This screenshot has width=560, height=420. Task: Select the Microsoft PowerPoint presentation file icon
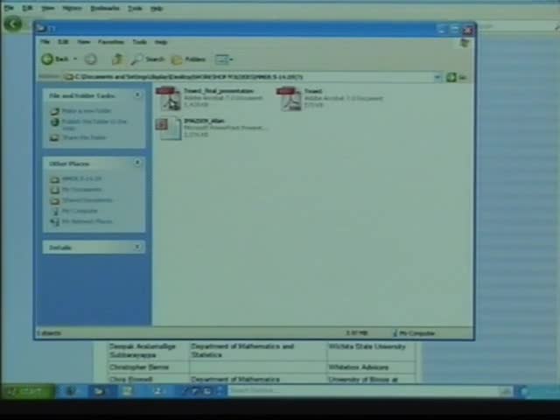[x=169, y=129]
